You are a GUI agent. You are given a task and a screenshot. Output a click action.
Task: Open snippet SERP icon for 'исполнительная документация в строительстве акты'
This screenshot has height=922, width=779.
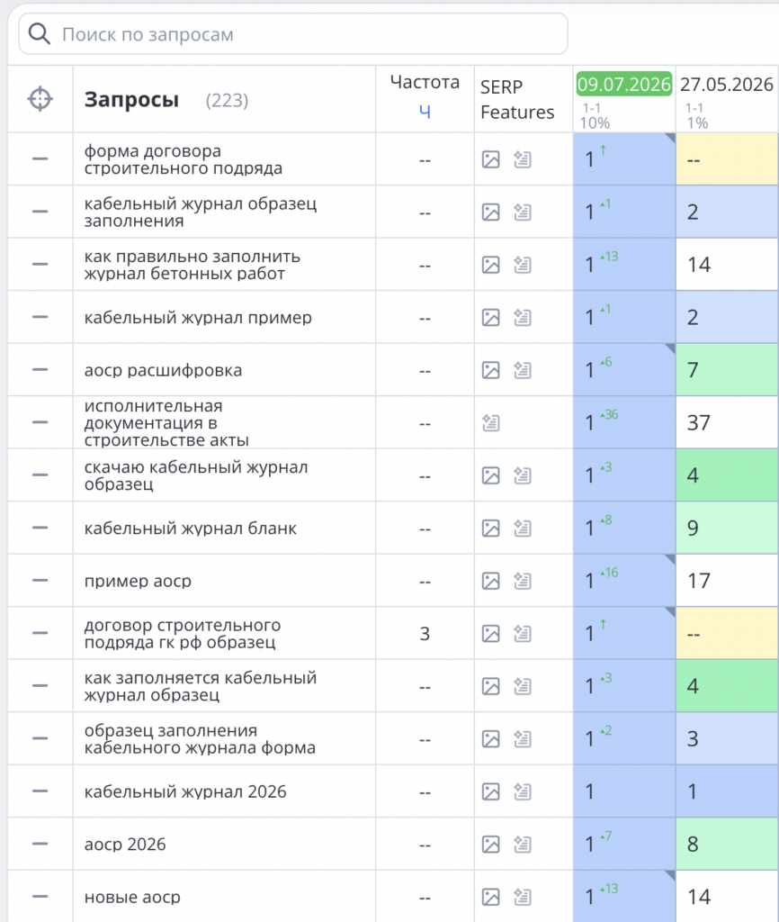click(x=490, y=423)
